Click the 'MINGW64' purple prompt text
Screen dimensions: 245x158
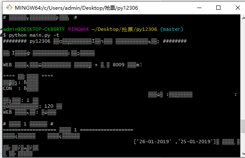pos(78,29)
